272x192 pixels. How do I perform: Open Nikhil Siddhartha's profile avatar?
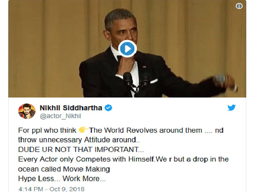27,111
